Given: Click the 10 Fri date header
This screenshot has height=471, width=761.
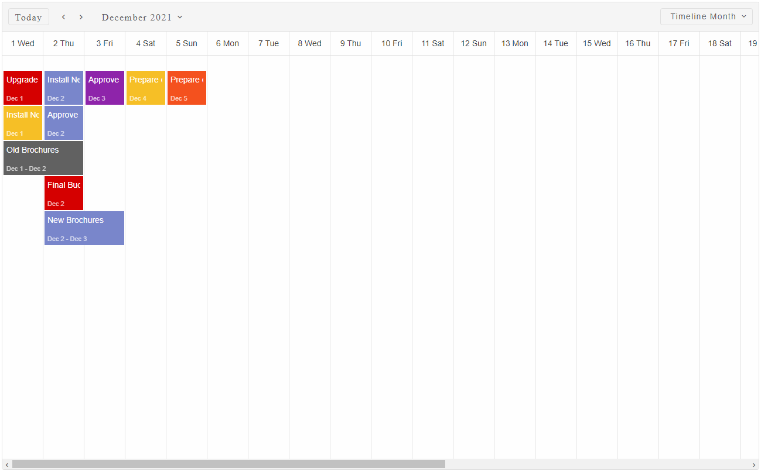Looking at the screenshot, I should click(x=391, y=43).
